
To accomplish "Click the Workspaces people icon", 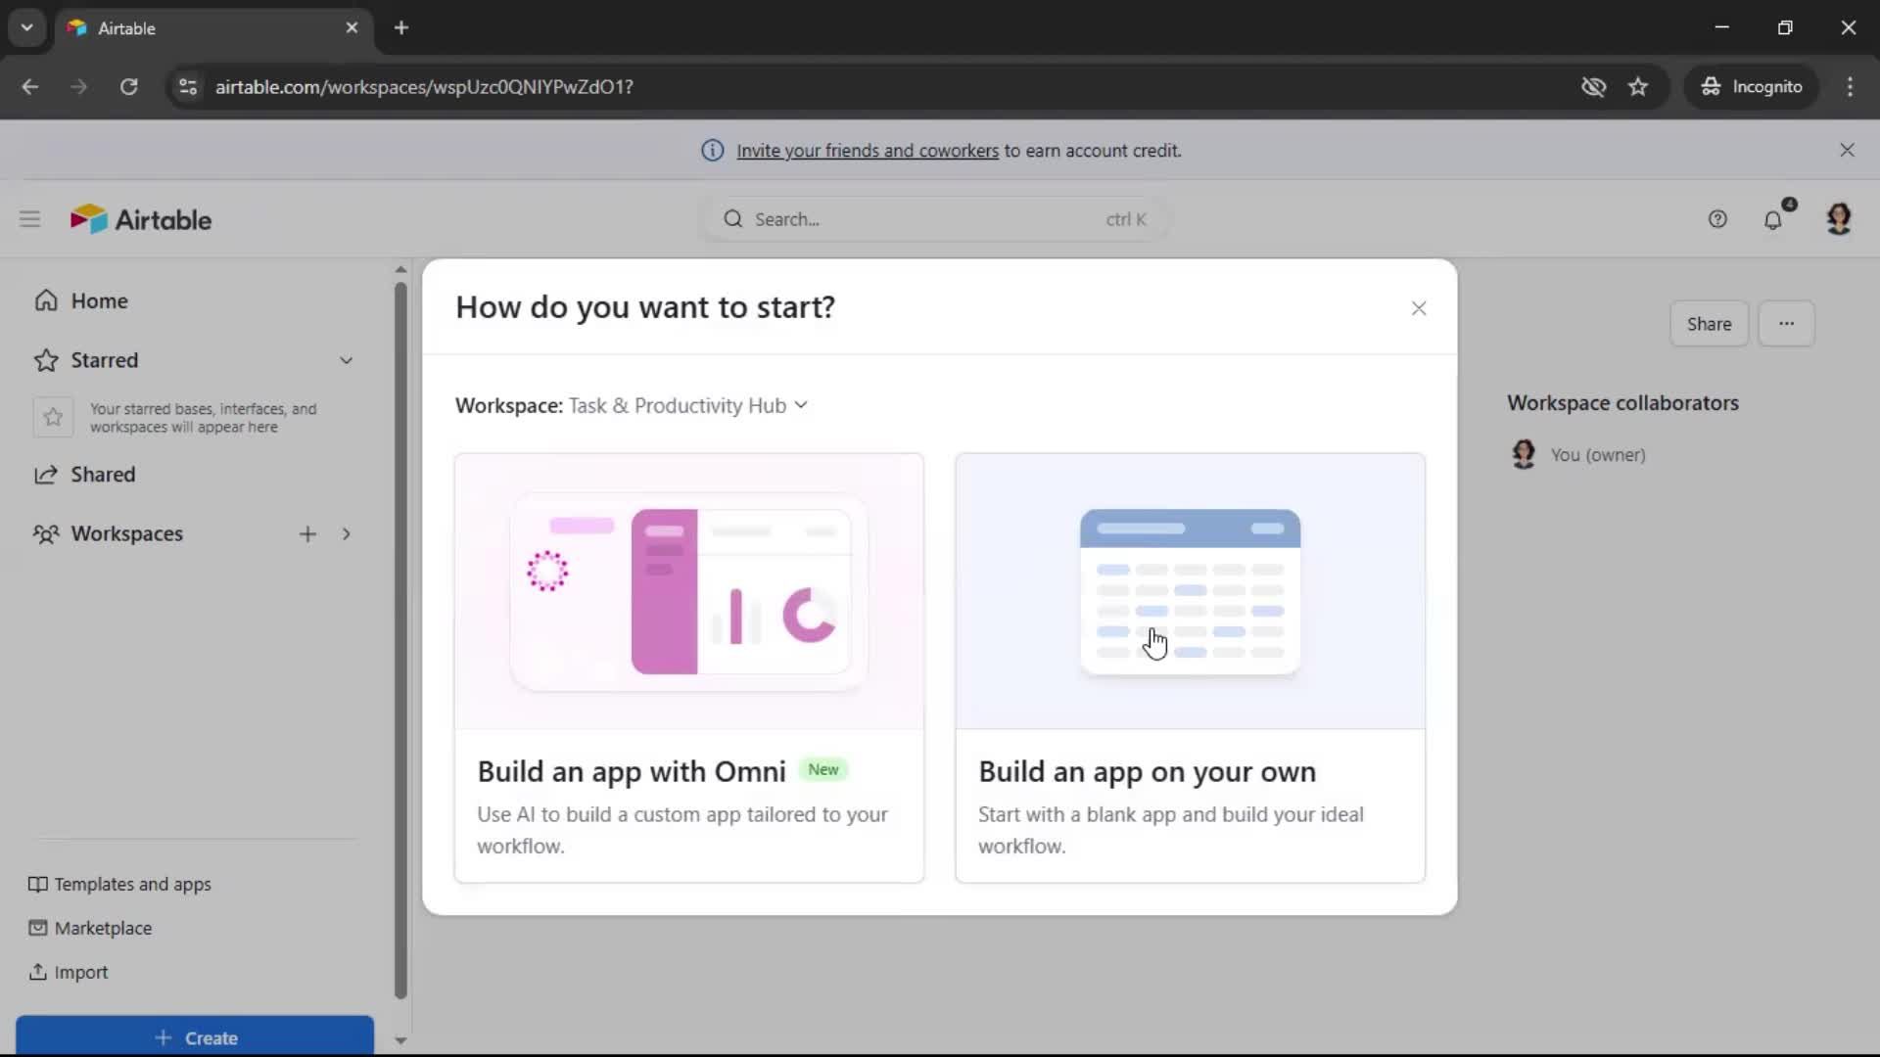I will [x=46, y=533].
